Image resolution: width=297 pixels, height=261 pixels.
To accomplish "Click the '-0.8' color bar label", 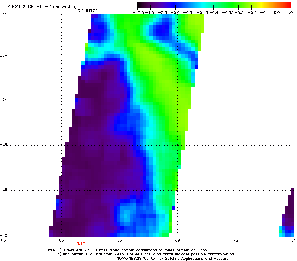I will click(162, 13).
